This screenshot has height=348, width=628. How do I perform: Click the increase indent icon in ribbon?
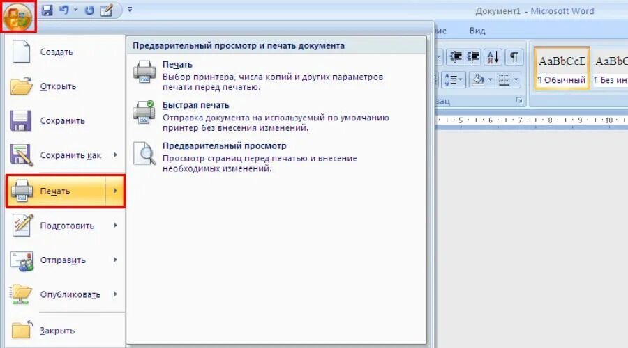pyautogui.click(x=473, y=58)
